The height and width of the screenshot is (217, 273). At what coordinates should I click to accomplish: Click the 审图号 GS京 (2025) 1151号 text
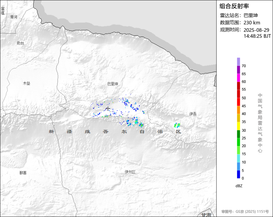pos(245,212)
